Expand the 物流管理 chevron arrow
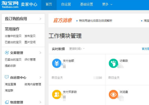 [x=40, y=102]
